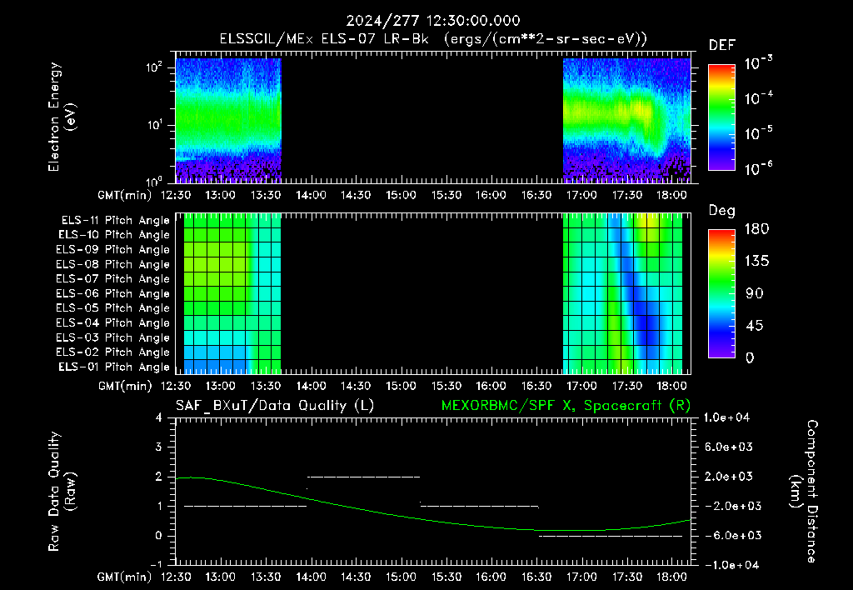Click the 10^2 energy axis tick label

154,67
